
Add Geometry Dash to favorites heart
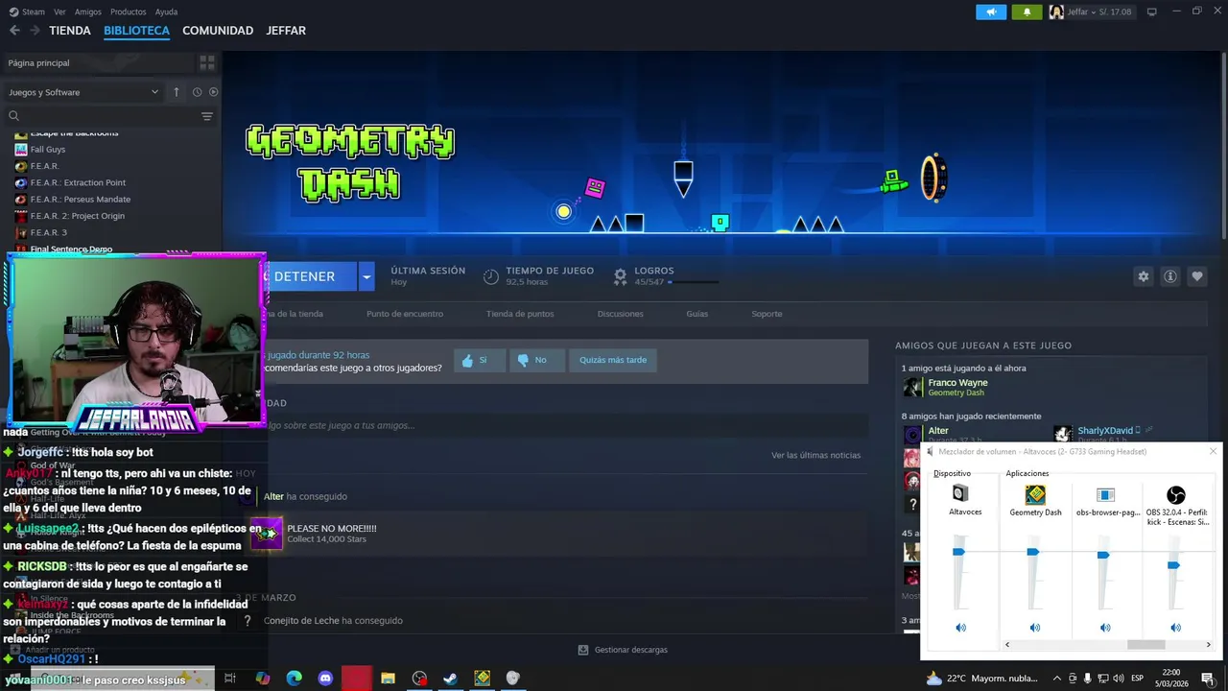click(1197, 276)
